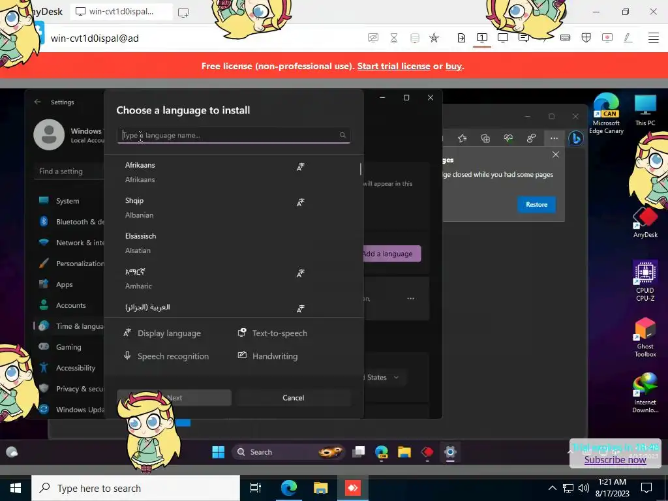Open Edge Settings and more ellipsis
This screenshot has height=501, width=668.
[x=554, y=138]
